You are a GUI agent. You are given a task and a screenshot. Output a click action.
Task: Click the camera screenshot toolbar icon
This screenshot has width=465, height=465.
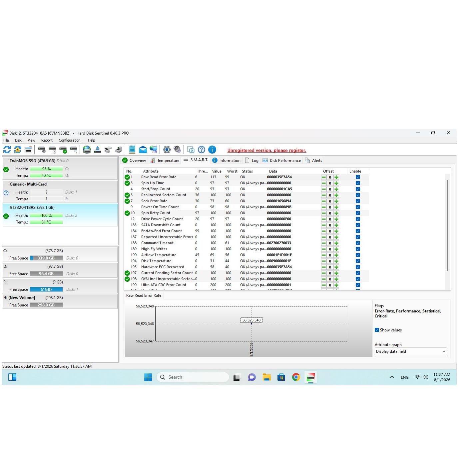(191, 150)
